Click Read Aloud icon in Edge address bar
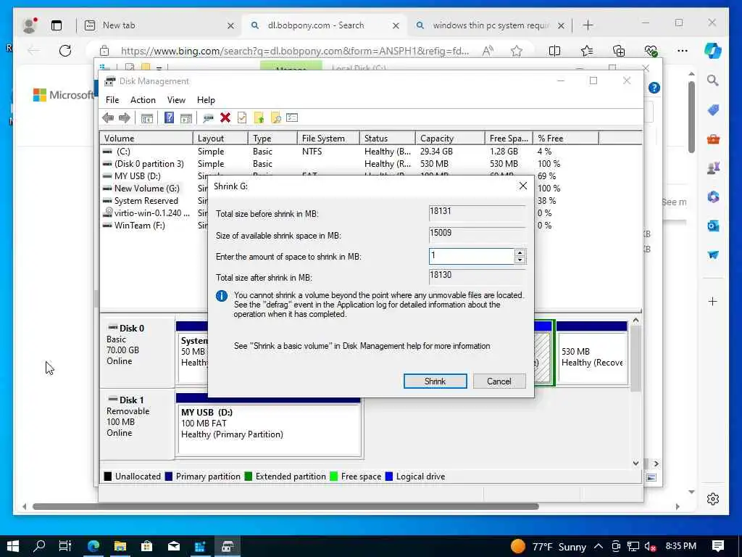Viewport: 742px width, 557px height. [x=488, y=51]
